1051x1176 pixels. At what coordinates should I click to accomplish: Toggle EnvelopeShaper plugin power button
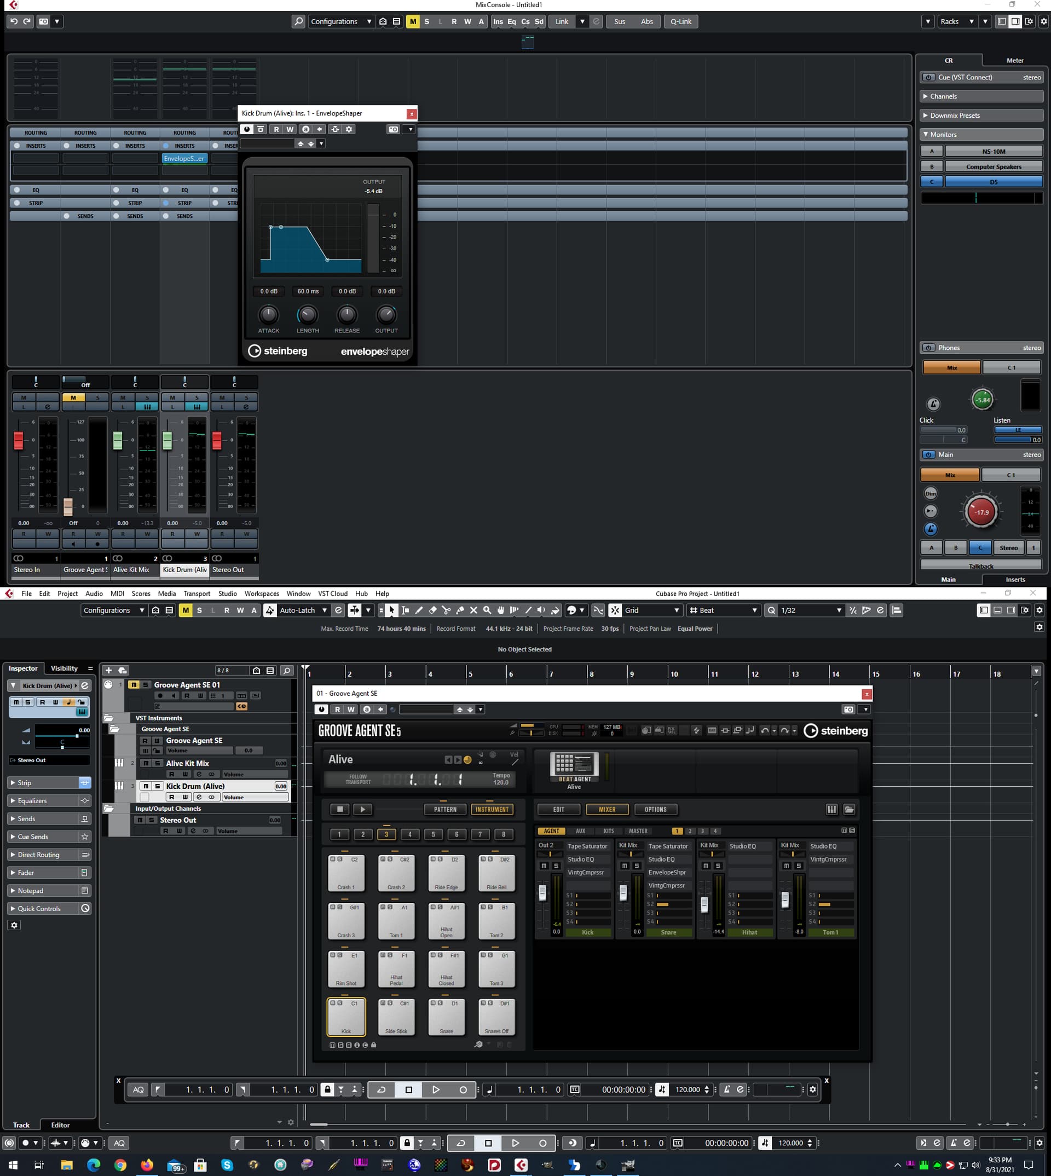click(247, 129)
